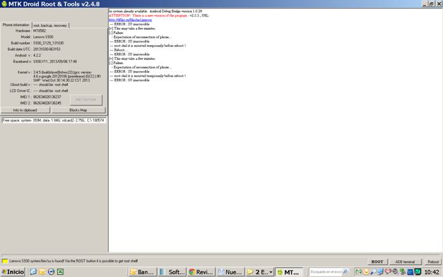This screenshot has width=443, height=277.
Task: Click the ROOT button
Action: pyautogui.click(x=377, y=262)
